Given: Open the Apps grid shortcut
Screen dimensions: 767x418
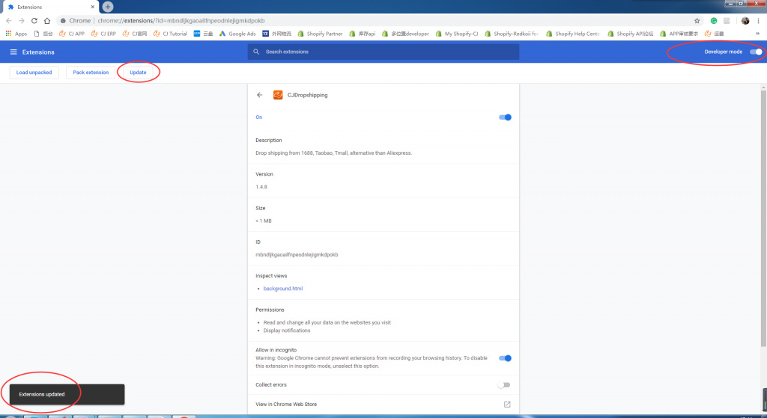Looking at the screenshot, I should [16, 34].
